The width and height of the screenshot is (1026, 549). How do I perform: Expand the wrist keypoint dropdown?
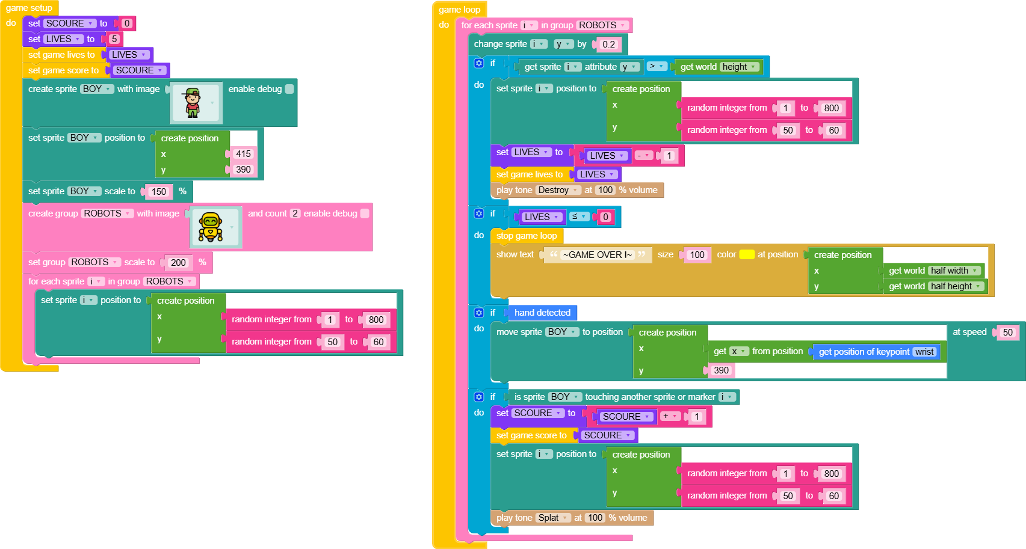(x=924, y=352)
